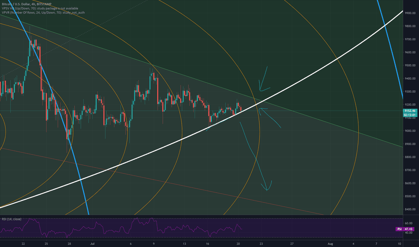Click the 9500.00 price axis label
The image size is (419, 247).
tap(410, 66)
